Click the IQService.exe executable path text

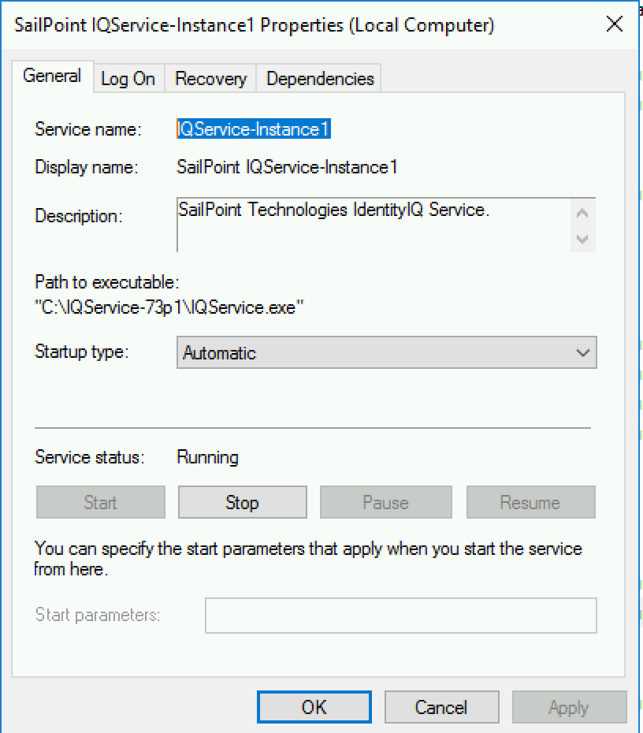(x=171, y=307)
